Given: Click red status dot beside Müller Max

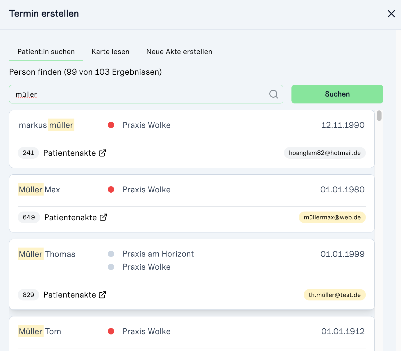Looking at the screenshot, I should pos(111,189).
